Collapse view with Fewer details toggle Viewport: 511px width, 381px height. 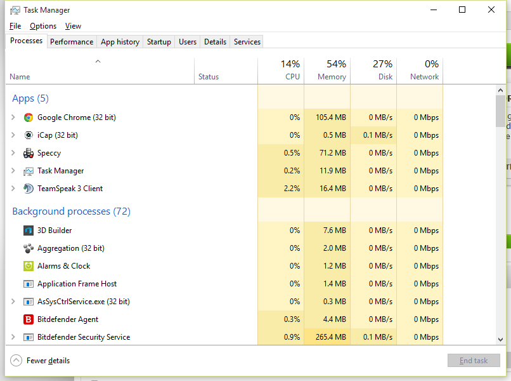point(16,361)
